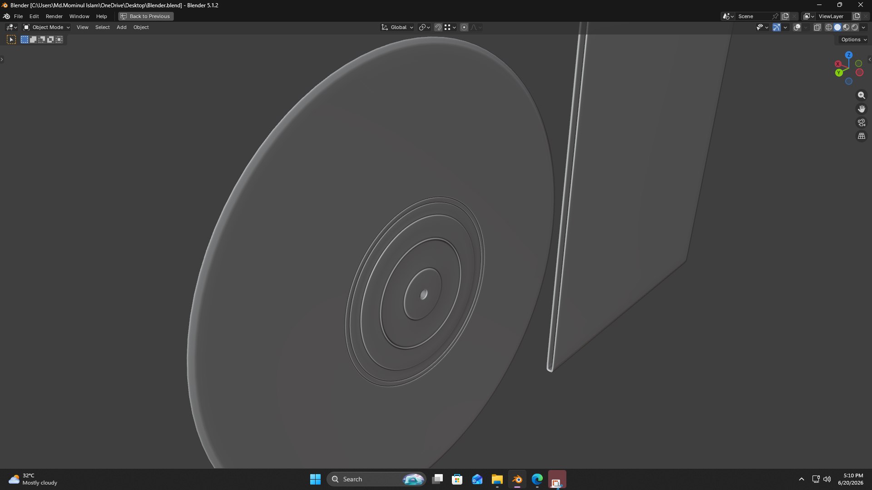Open the editor type selector dropdown
This screenshot has height=490, width=872.
(11, 27)
